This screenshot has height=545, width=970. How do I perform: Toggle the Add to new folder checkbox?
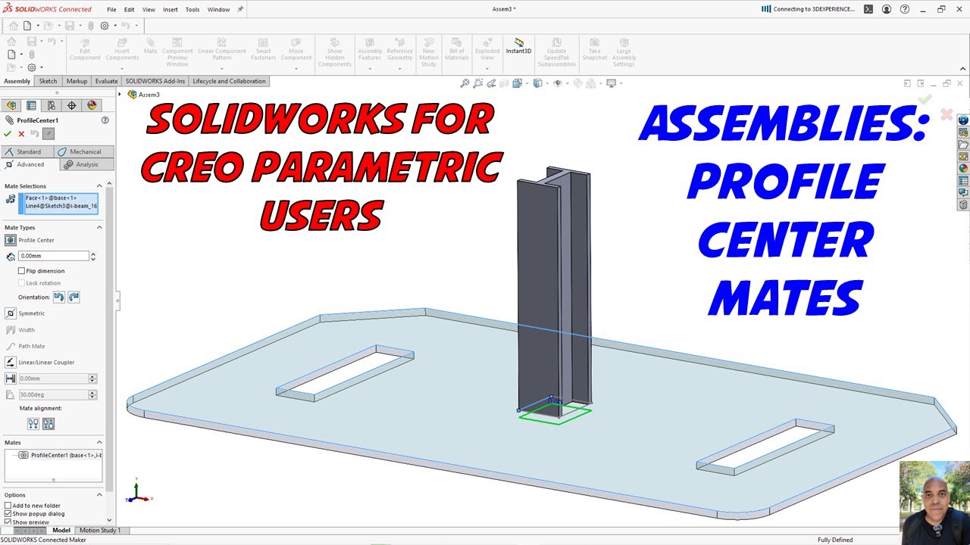[8, 506]
